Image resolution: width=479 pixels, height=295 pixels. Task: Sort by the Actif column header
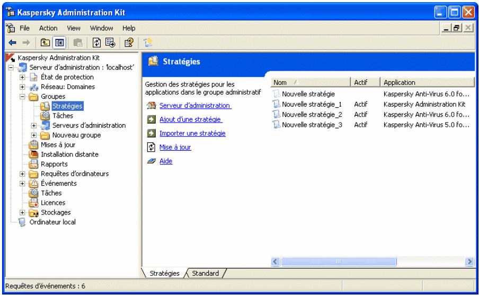pos(365,82)
